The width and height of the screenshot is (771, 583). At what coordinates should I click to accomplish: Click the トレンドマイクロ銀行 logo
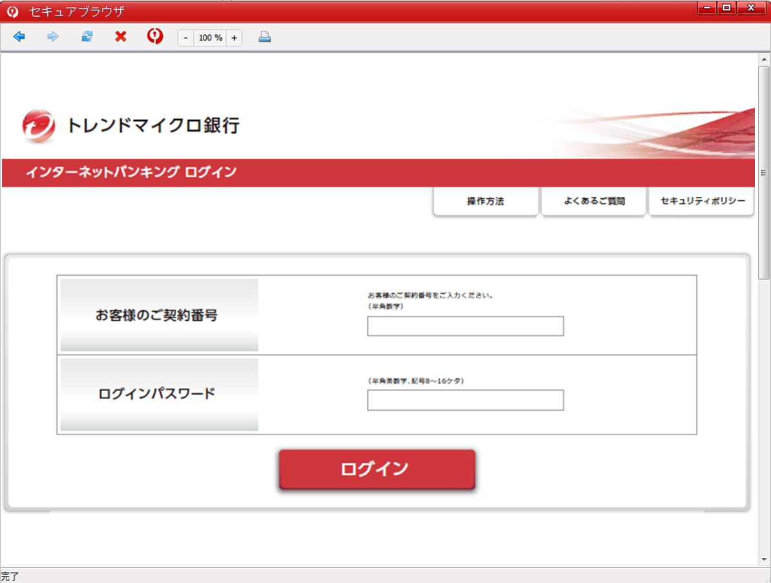pyautogui.click(x=131, y=125)
